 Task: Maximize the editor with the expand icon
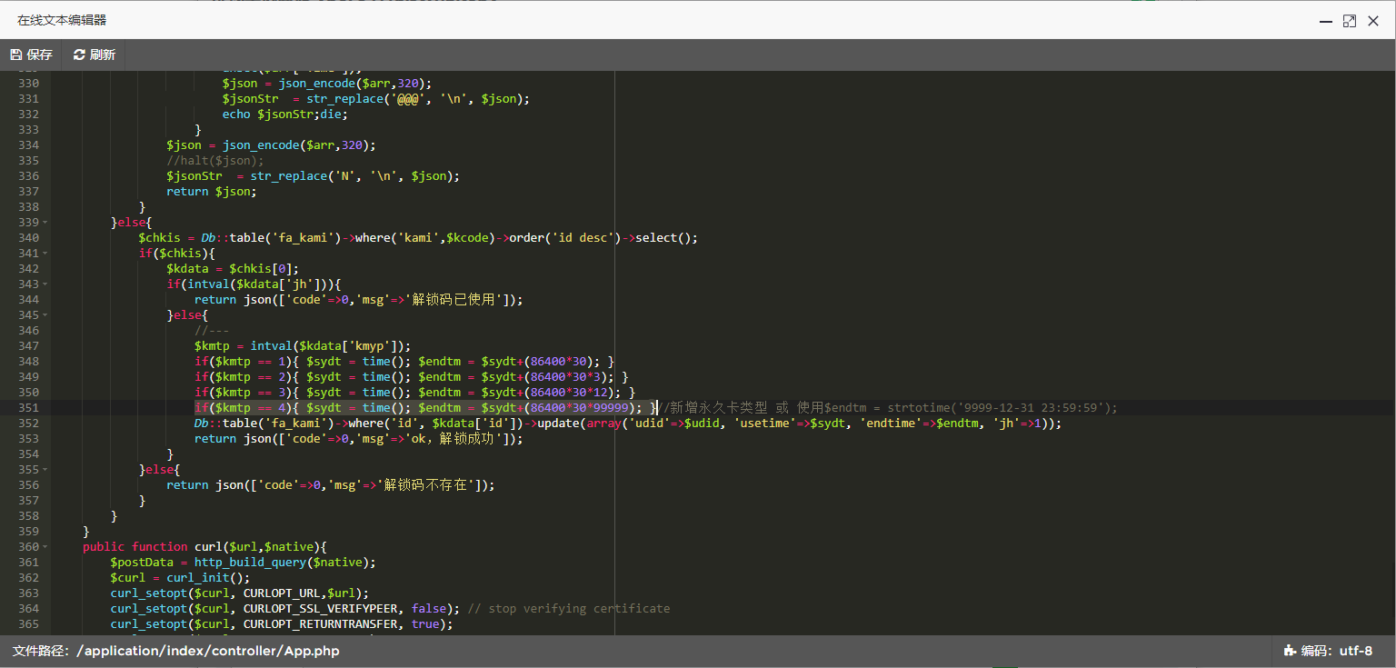(x=1350, y=20)
